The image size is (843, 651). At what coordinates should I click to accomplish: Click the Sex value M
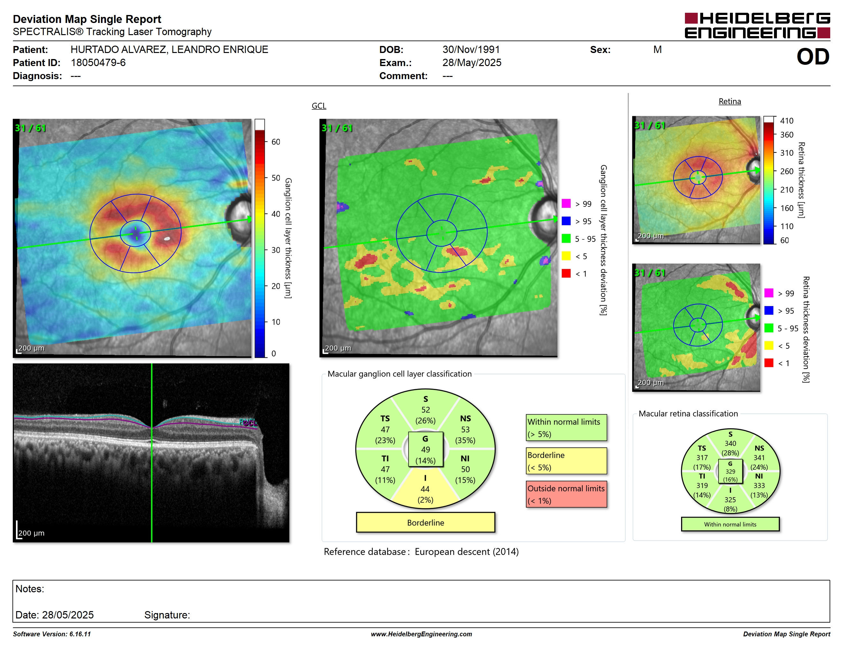[657, 49]
